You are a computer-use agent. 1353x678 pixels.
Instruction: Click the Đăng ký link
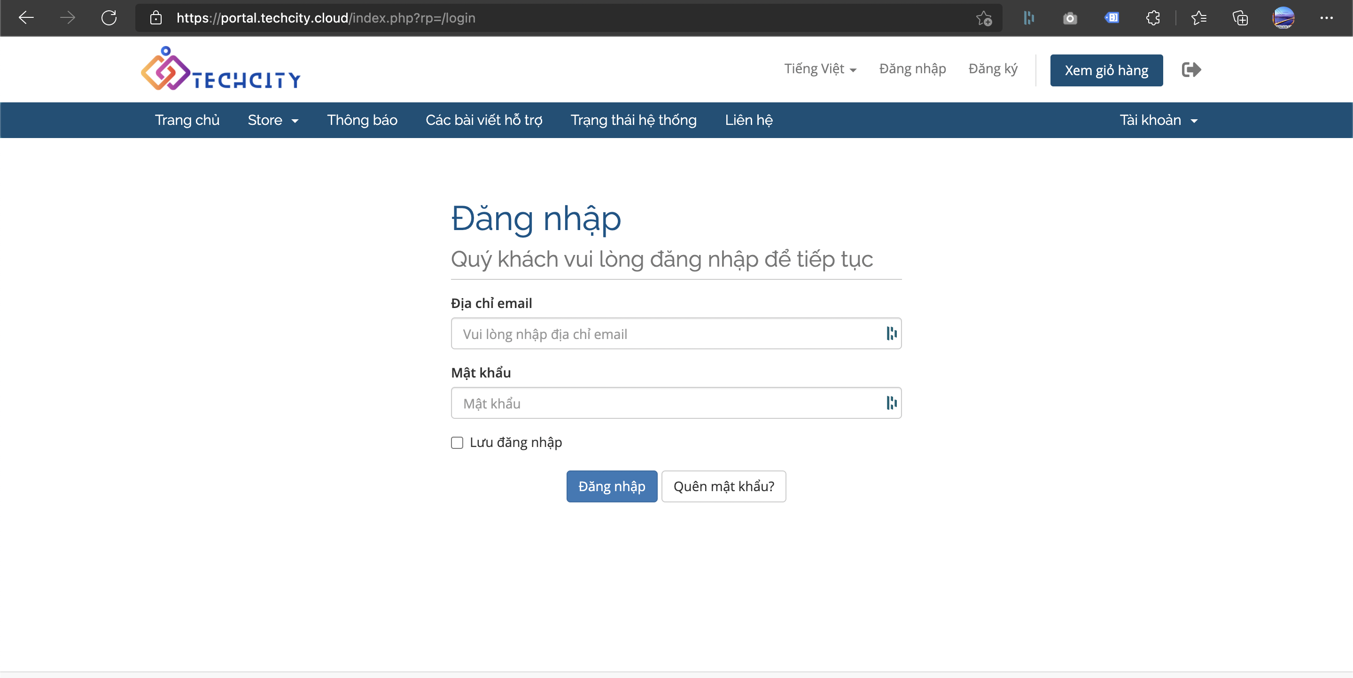[x=993, y=69]
